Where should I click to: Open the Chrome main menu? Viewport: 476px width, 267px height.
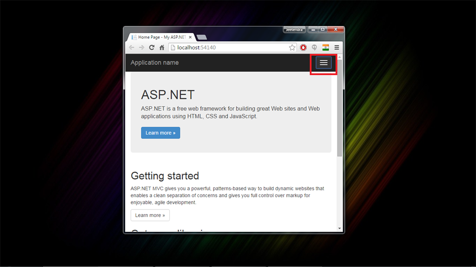(337, 47)
